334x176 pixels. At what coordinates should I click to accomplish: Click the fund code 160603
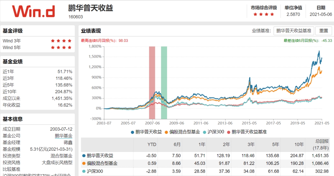76,17
